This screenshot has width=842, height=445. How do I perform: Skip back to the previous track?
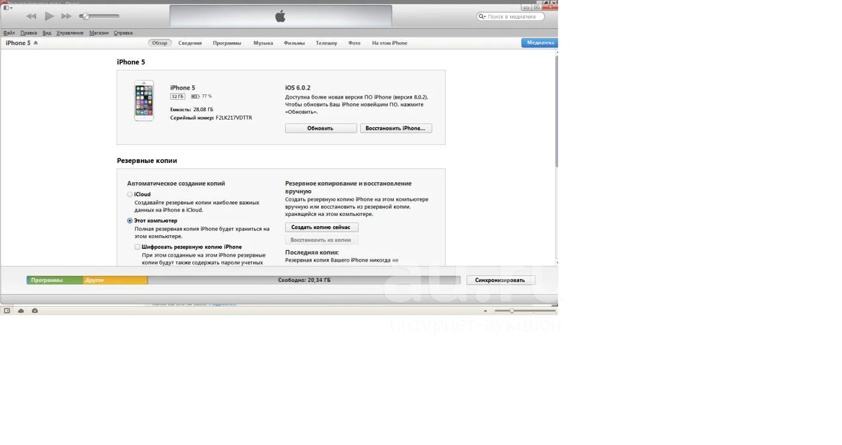click(31, 16)
